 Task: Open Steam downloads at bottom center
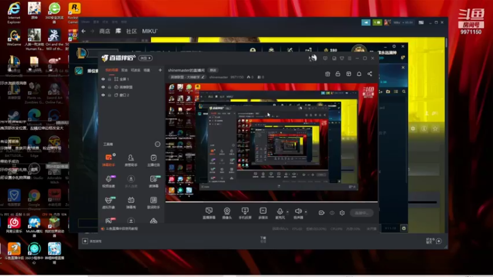pyautogui.click(x=263, y=239)
